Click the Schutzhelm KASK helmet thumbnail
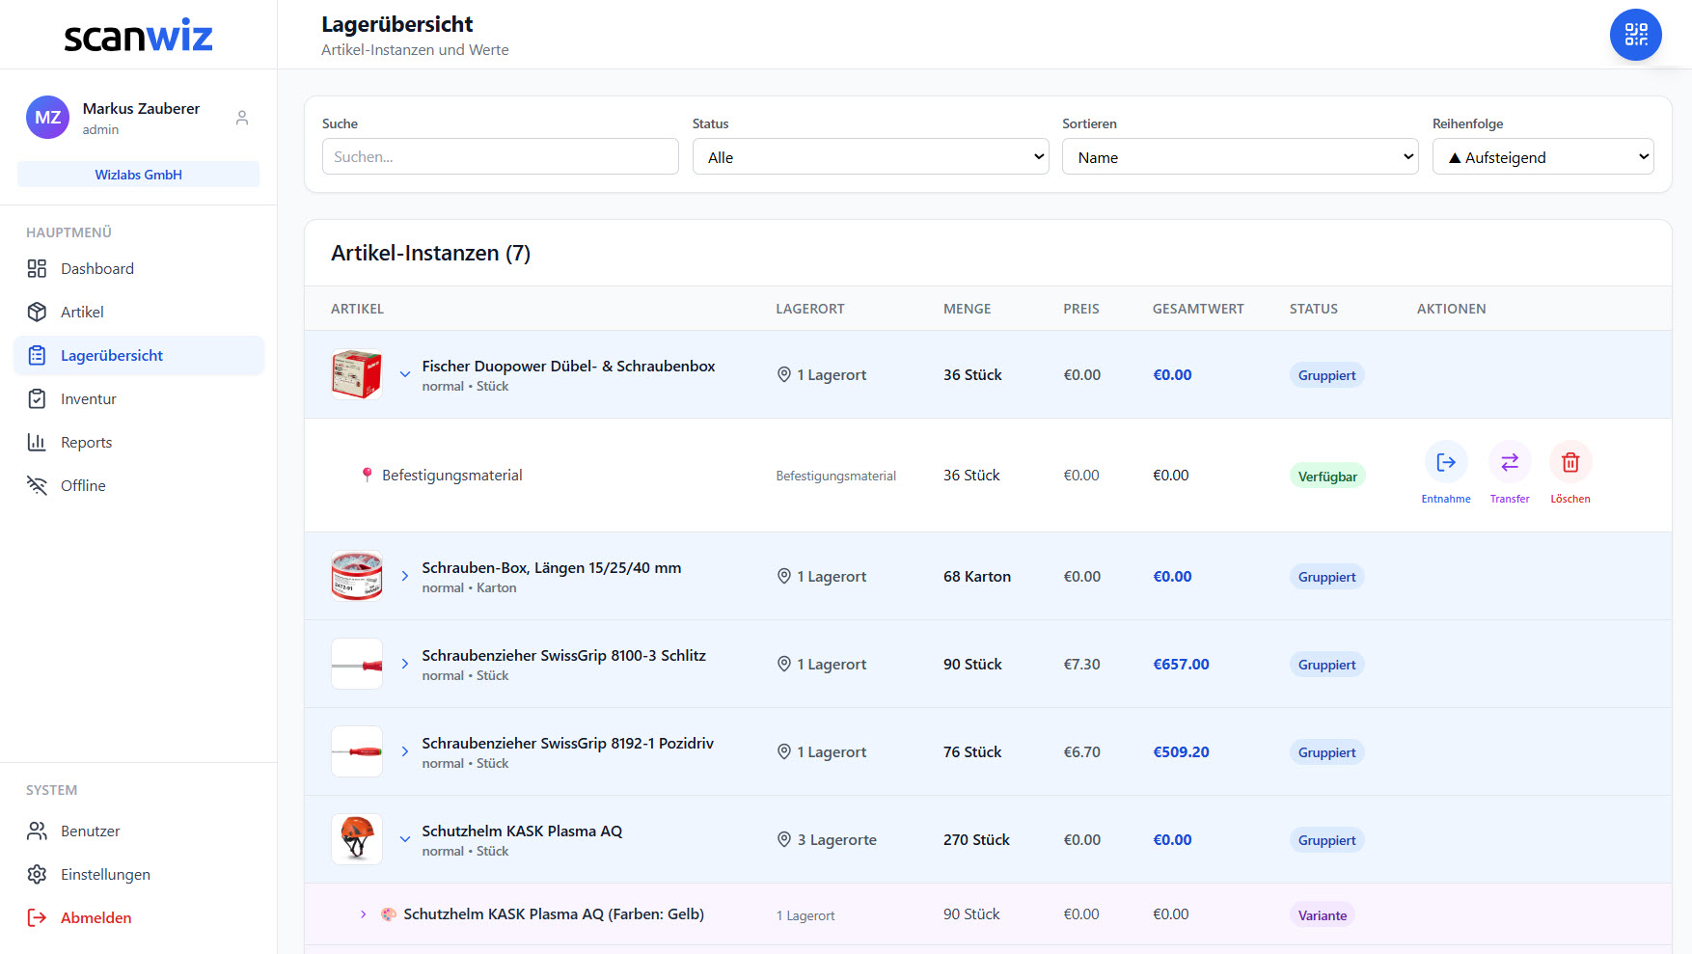This screenshot has height=954, width=1692. (x=357, y=839)
